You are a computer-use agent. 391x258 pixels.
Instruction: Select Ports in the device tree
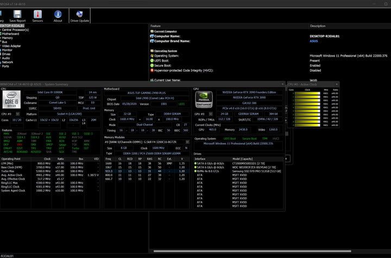tap(5, 66)
